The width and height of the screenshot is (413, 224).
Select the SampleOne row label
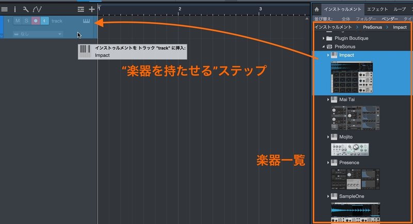click(x=352, y=196)
